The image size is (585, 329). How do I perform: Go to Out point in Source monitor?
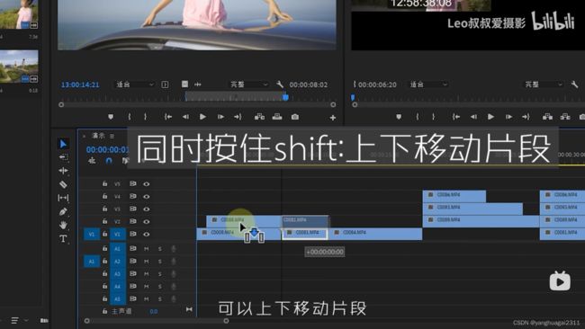(238, 117)
